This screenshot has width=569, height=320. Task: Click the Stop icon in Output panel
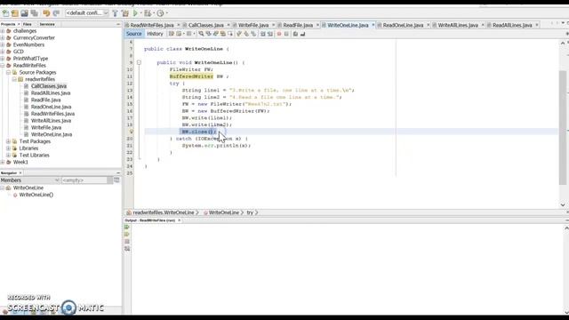pos(127,241)
